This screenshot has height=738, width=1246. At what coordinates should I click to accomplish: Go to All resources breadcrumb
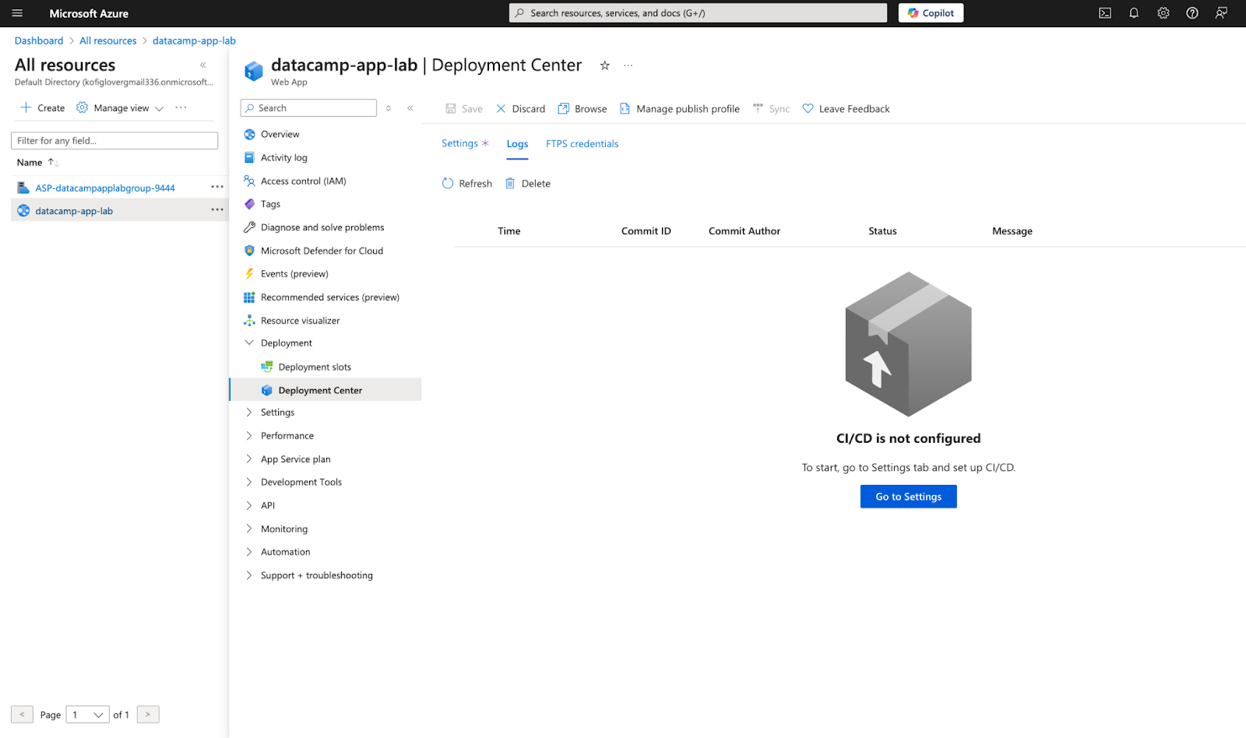(107, 40)
